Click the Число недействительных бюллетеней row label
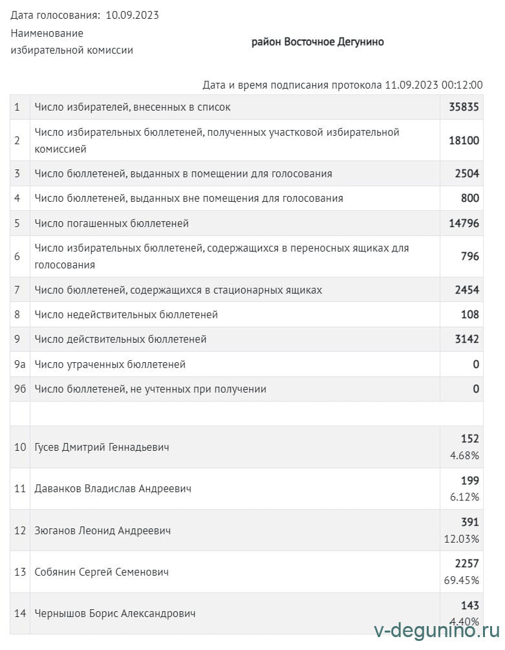The width and height of the screenshot is (505, 650). [126, 314]
